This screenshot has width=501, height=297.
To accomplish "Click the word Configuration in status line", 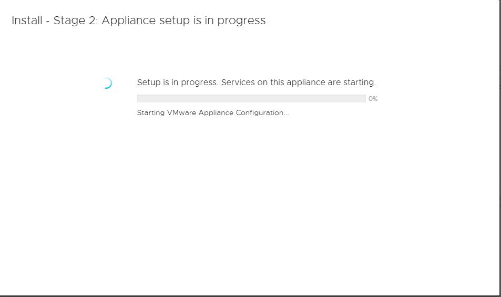I will 262,112.
